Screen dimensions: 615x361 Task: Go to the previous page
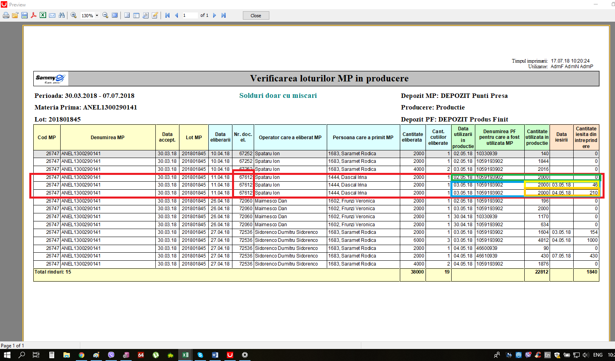click(176, 15)
